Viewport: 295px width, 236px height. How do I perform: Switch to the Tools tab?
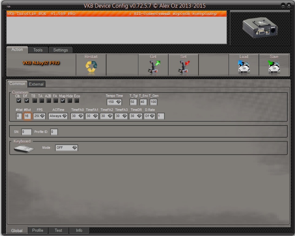[x=38, y=50]
